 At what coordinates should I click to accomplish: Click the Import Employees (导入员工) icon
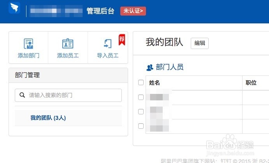pos(107,43)
